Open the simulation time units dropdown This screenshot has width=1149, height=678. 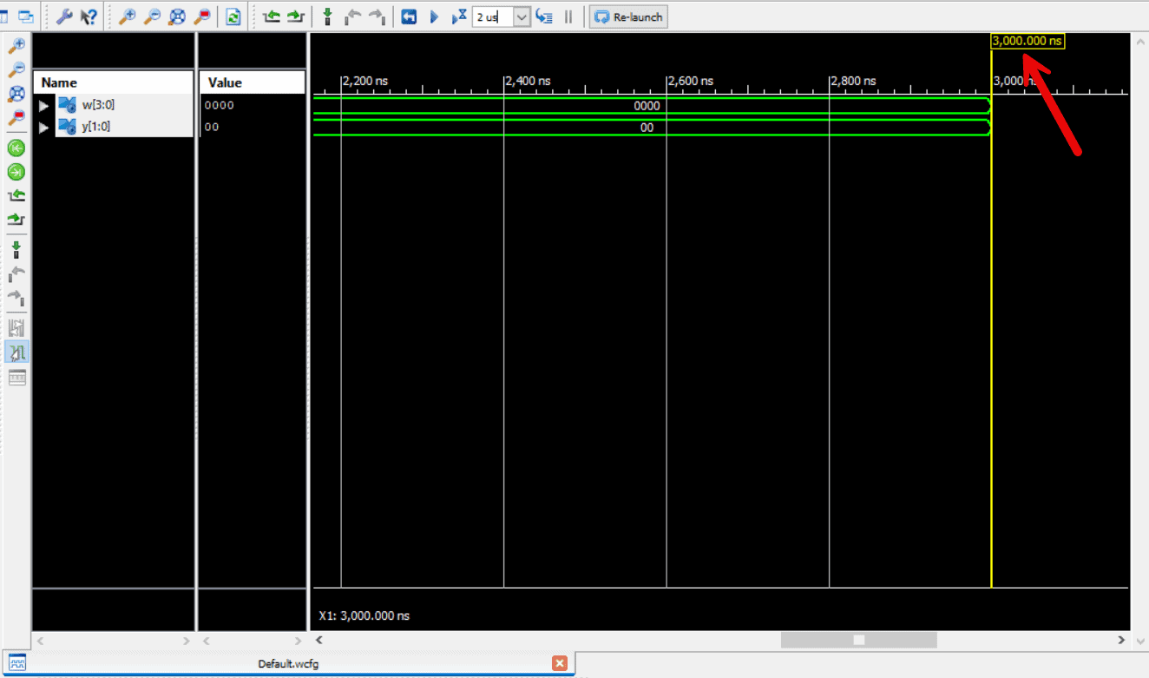pos(522,16)
